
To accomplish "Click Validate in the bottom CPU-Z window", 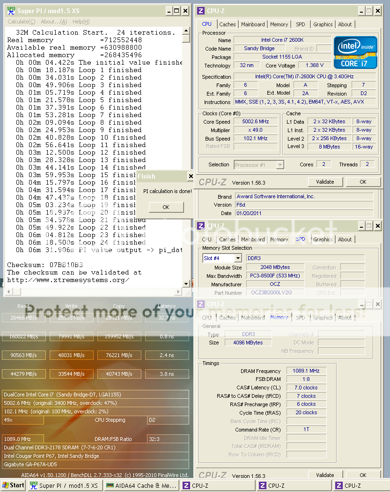I will 325,475.
